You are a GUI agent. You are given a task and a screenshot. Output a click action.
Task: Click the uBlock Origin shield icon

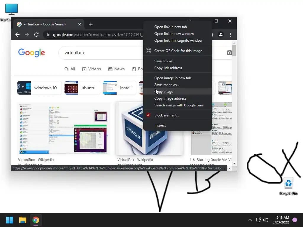coord(148,115)
